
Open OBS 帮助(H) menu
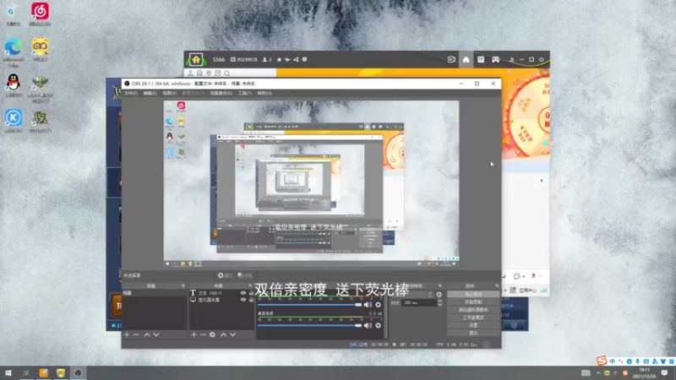[x=264, y=93]
